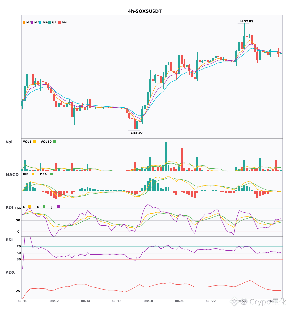Image resolution: width=289 pixels, height=310 pixels.
Task: Click the cyan MA legend swatch
Action: click(40, 23)
